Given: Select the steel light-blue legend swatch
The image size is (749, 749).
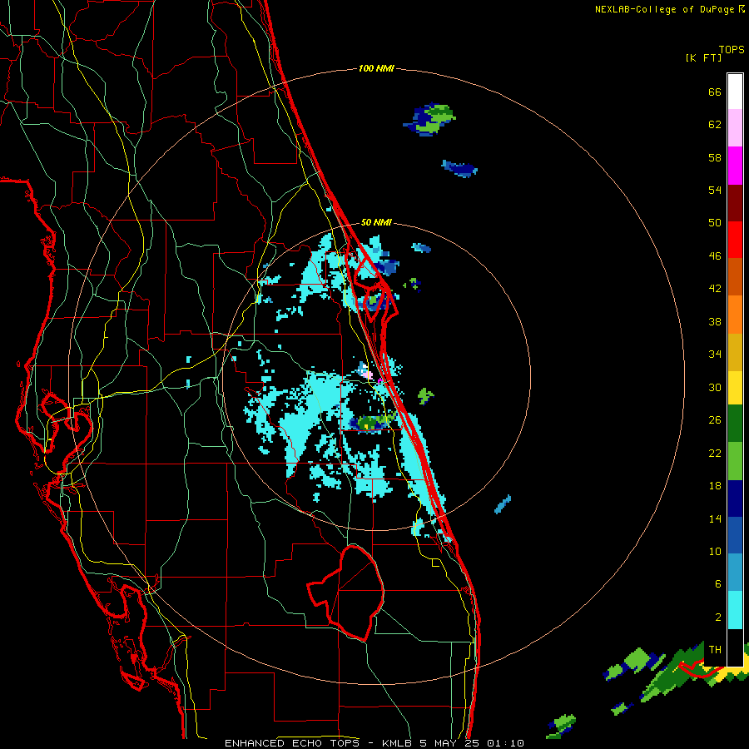Looking at the screenshot, I should [x=735, y=573].
